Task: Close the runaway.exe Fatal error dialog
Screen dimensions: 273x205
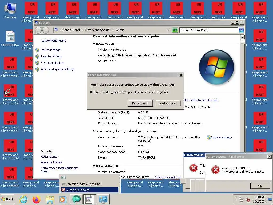Action: click(269, 156)
